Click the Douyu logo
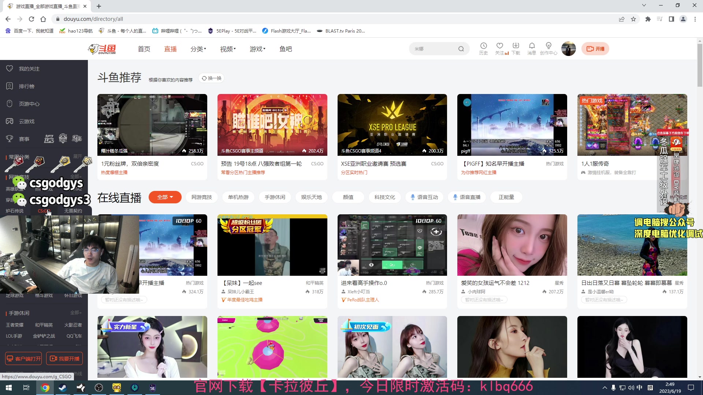The height and width of the screenshot is (395, 703). tap(102, 49)
